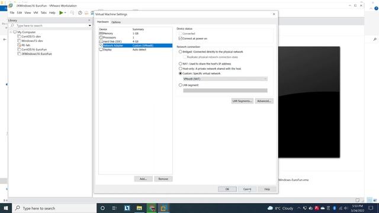Show hidden system tray icons

click(x=298, y=208)
